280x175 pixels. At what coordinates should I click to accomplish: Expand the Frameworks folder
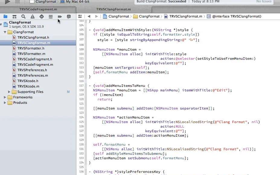coord(5,97)
